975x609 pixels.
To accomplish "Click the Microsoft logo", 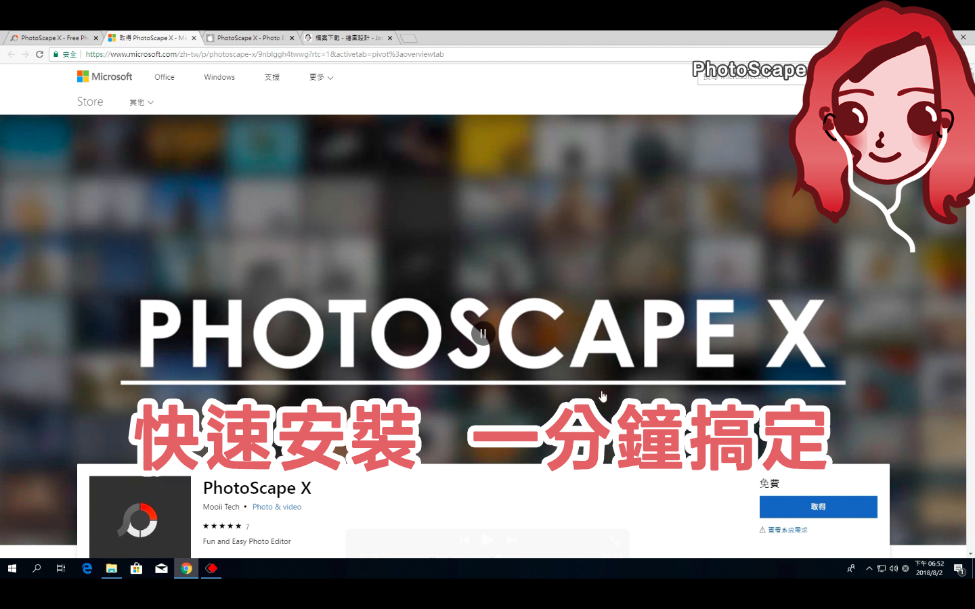I will point(105,76).
